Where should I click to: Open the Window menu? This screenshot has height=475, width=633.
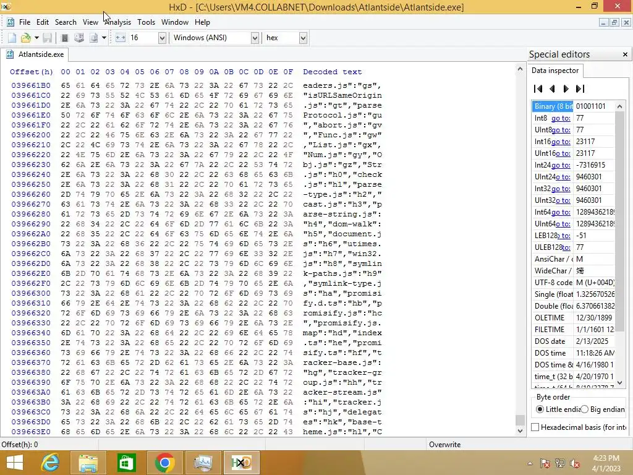pos(175,22)
